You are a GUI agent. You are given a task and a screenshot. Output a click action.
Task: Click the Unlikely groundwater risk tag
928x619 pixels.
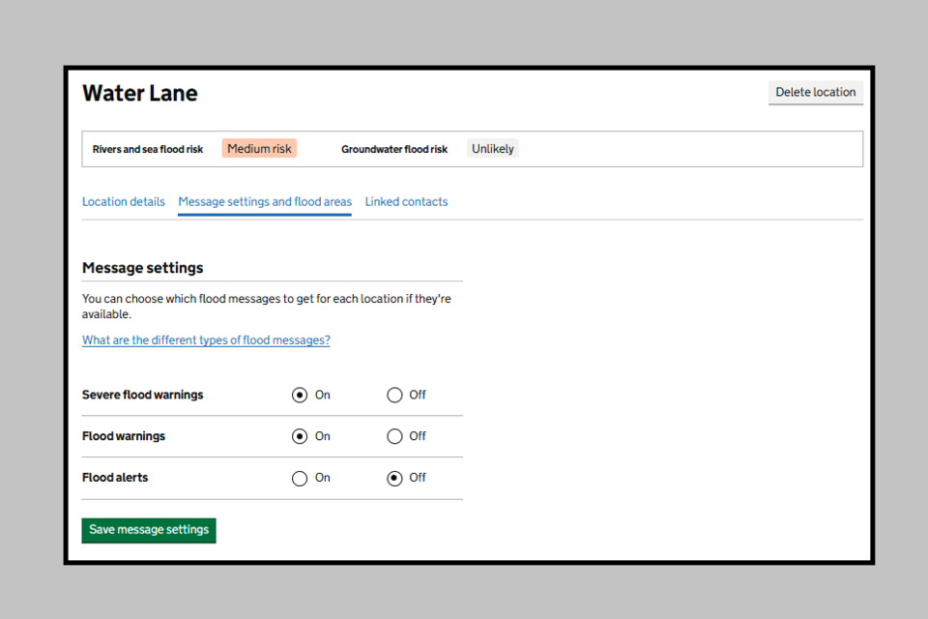tap(493, 149)
